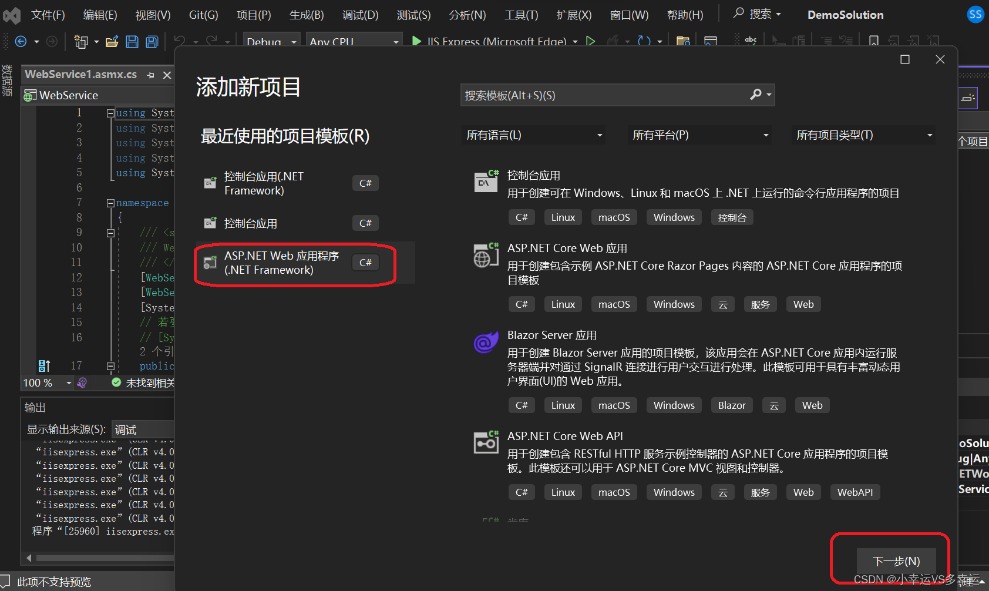Click the ASP.NET Core Web app globe icon
This screenshot has width=989, height=591.
pos(486,255)
